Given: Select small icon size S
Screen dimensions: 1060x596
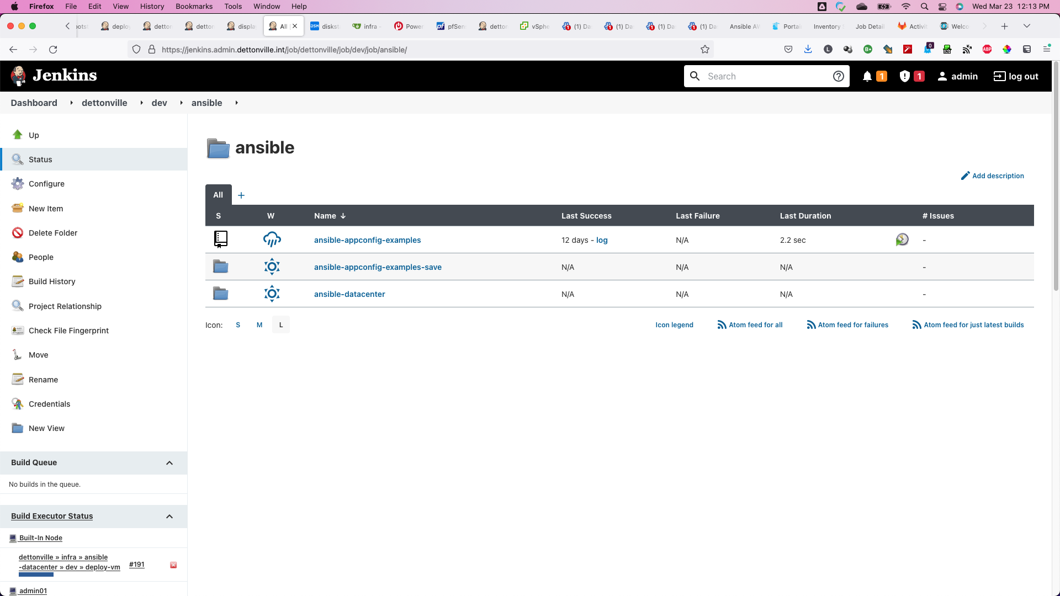Looking at the screenshot, I should coord(238,325).
